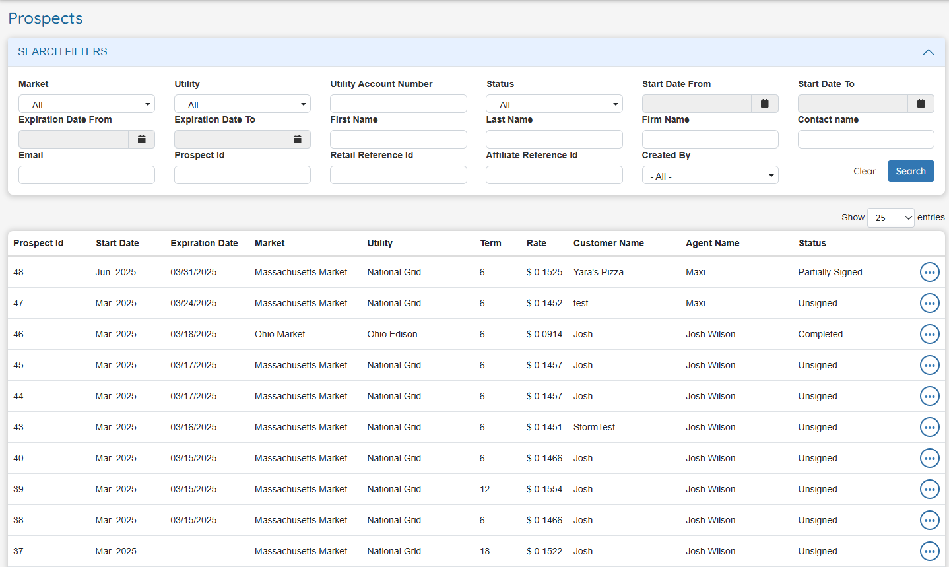Sort by Market column header

pos(270,243)
